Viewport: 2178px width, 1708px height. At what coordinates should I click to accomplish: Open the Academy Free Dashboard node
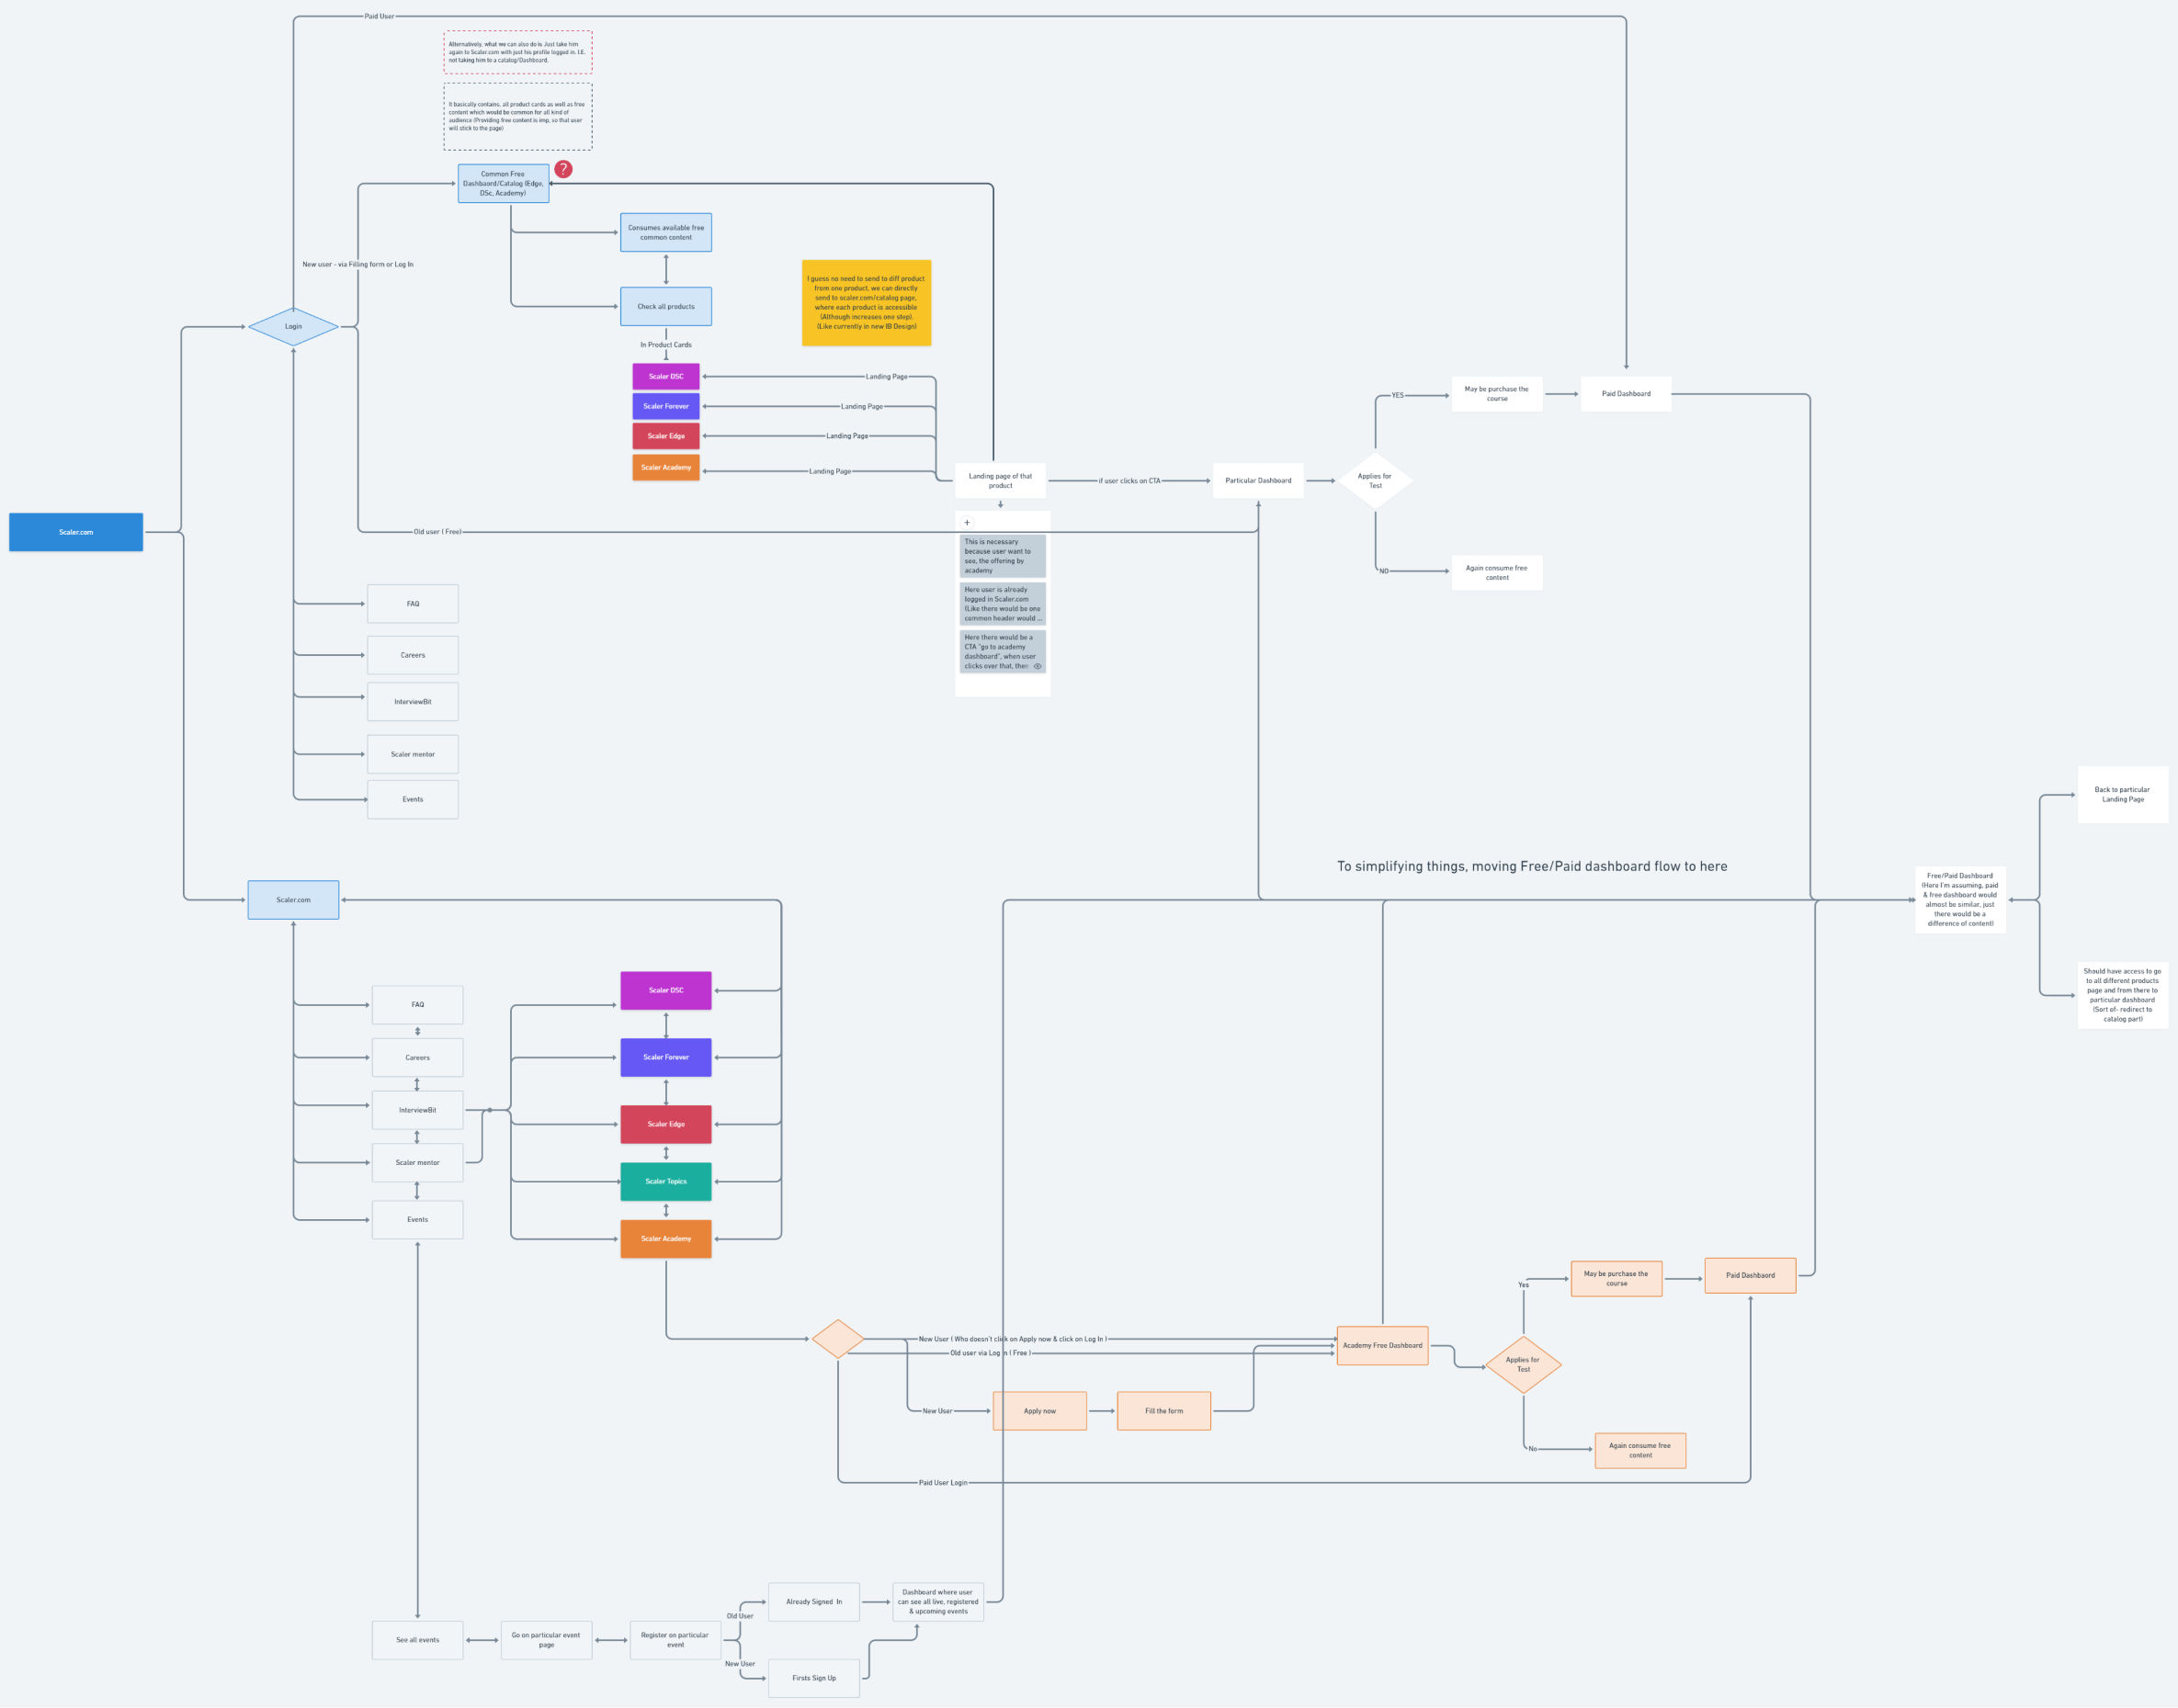coord(1382,1346)
